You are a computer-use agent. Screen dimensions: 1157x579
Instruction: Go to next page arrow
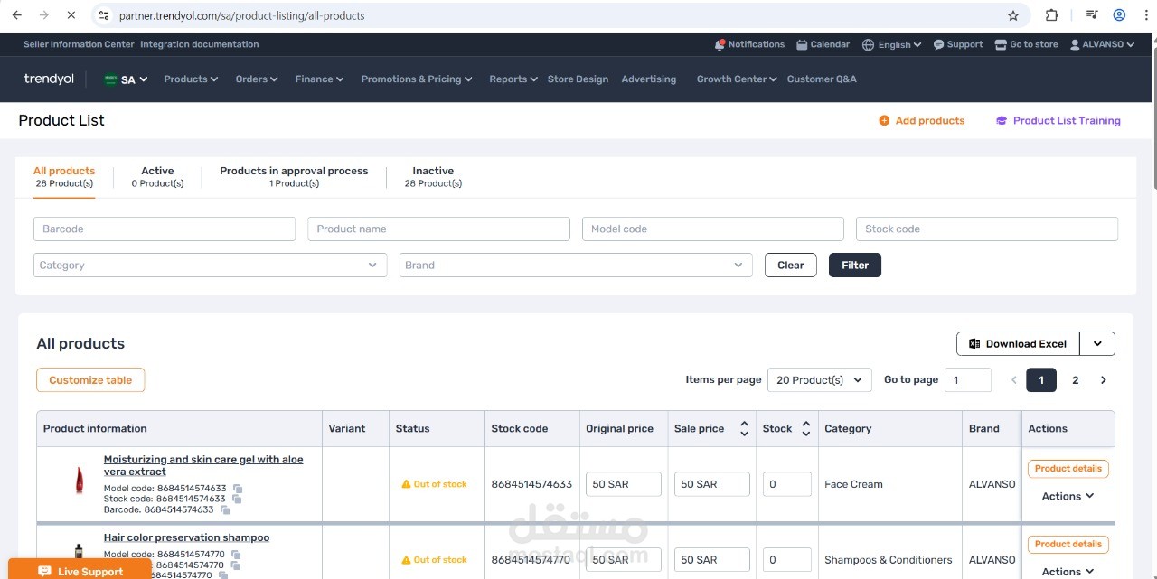[1103, 380]
